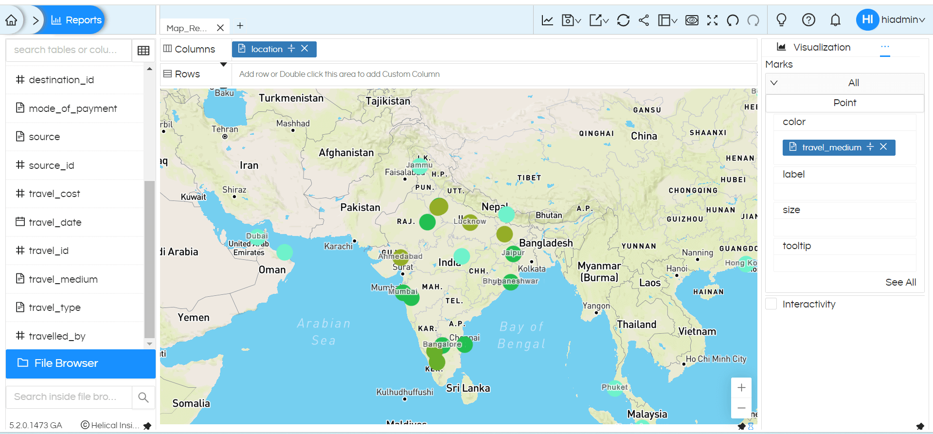Screen dimensions: 933x434
Task: Open the File Browser
Action: (81, 363)
